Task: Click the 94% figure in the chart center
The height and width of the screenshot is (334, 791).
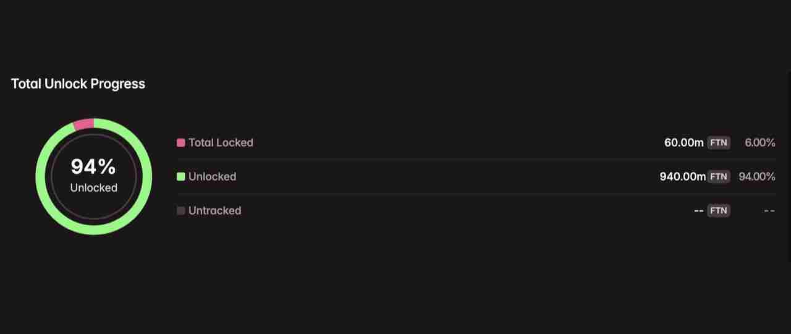Action: pyautogui.click(x=93, y=167)
